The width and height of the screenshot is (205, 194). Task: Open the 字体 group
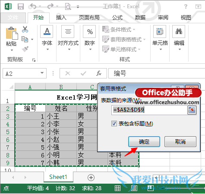[47, 38]
